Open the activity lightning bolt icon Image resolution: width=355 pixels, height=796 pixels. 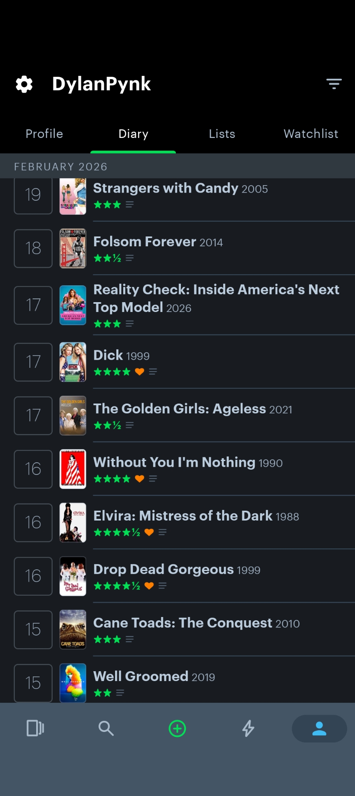(248, 728)
